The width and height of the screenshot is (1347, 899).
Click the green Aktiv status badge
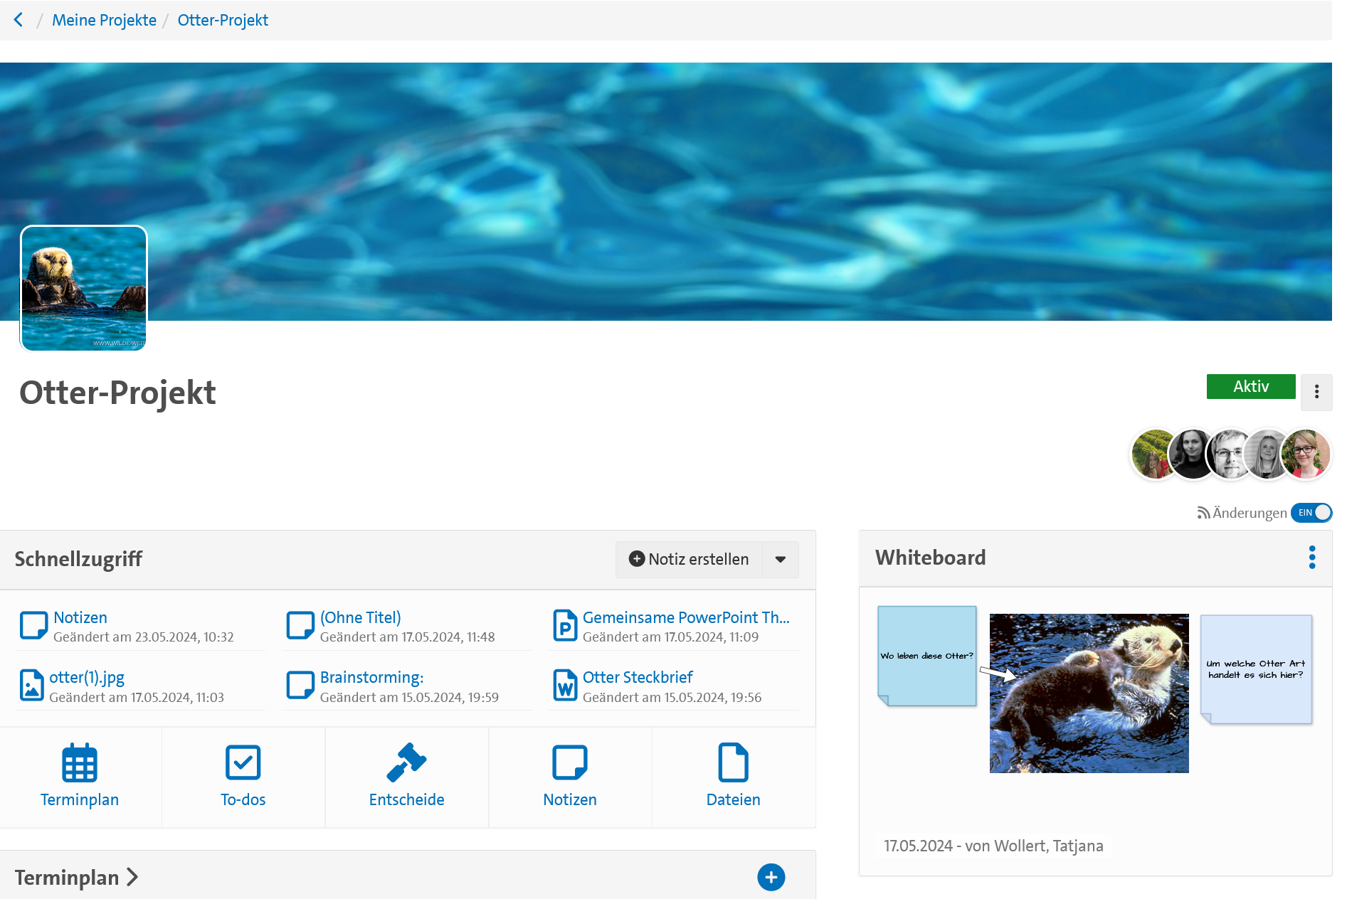[x=1250, y=386]
